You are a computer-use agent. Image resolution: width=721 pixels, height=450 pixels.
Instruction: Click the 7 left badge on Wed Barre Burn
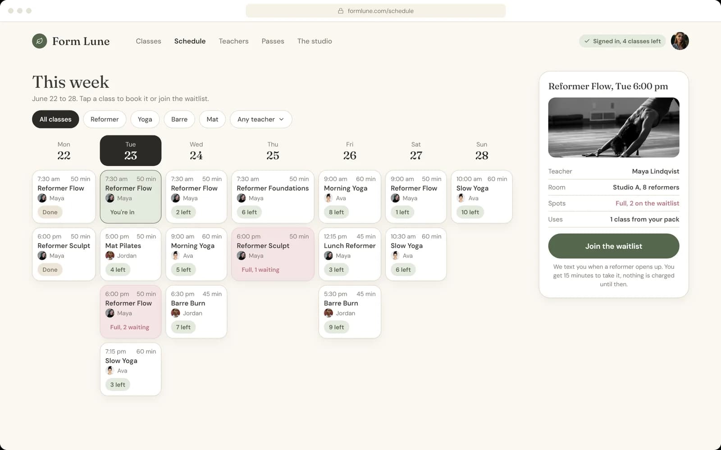point(183,327)
